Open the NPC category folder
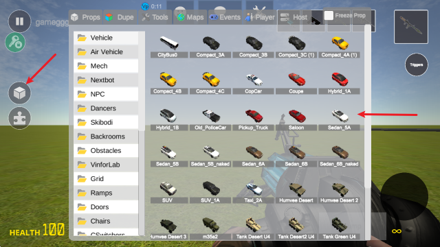 point(106,94)
